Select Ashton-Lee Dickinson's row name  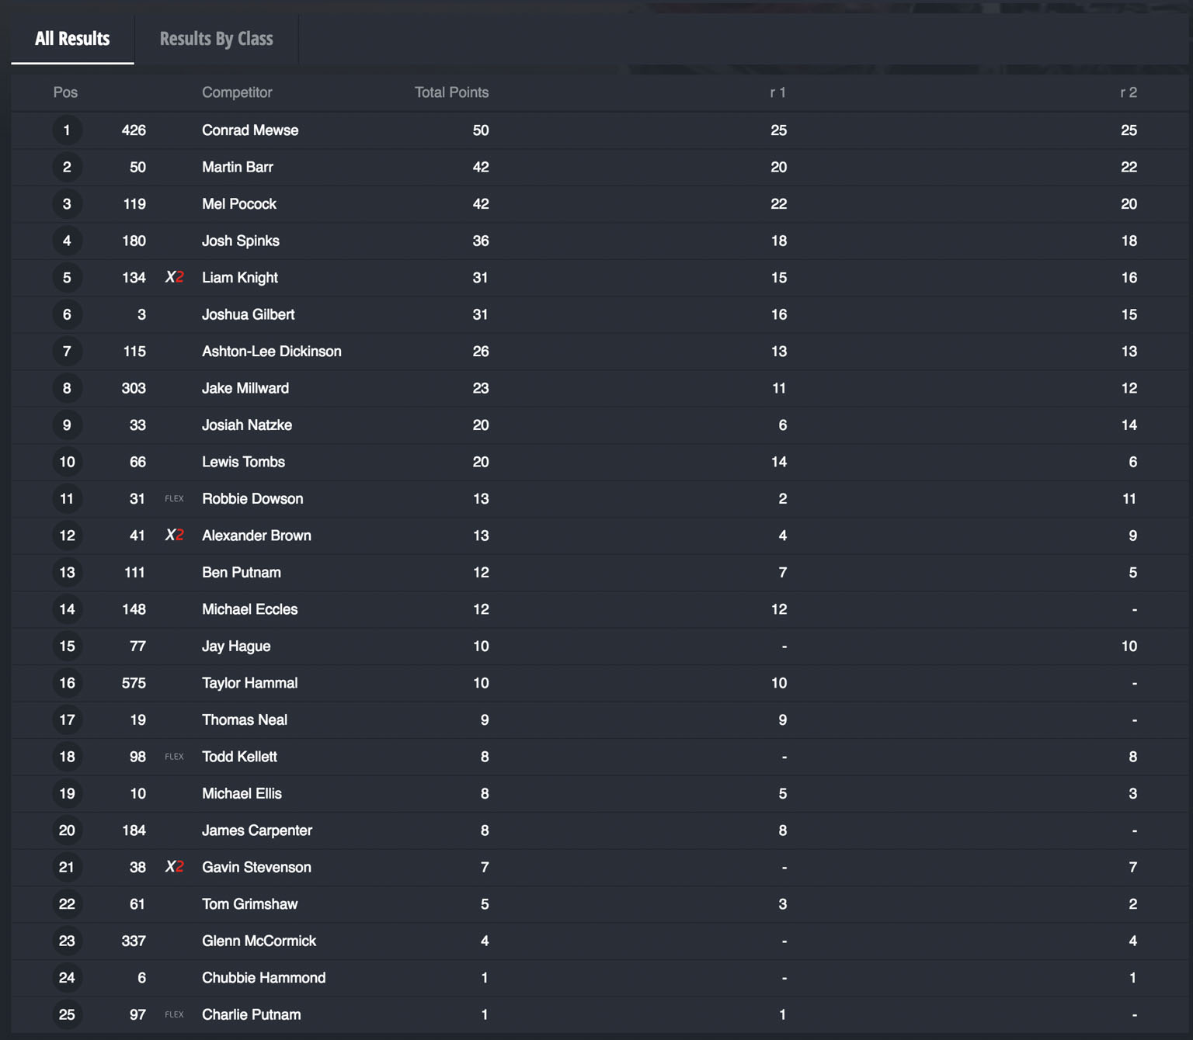tap(272, 352)
